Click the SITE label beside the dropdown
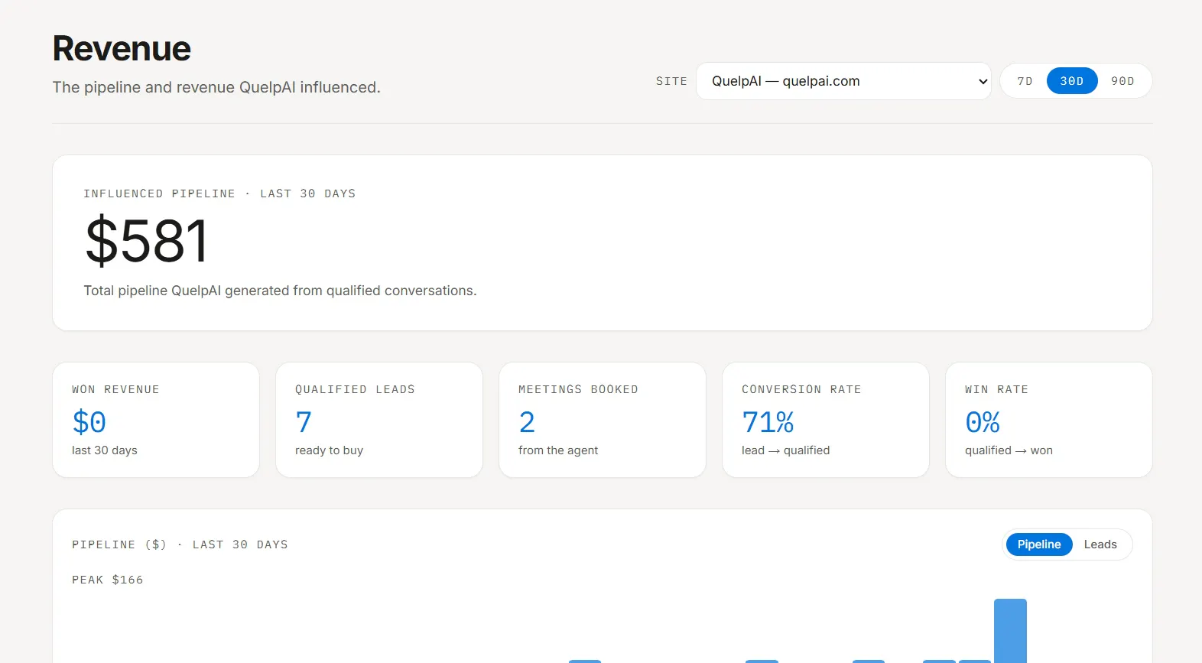The image size is (1202, 663). (671, 81)
